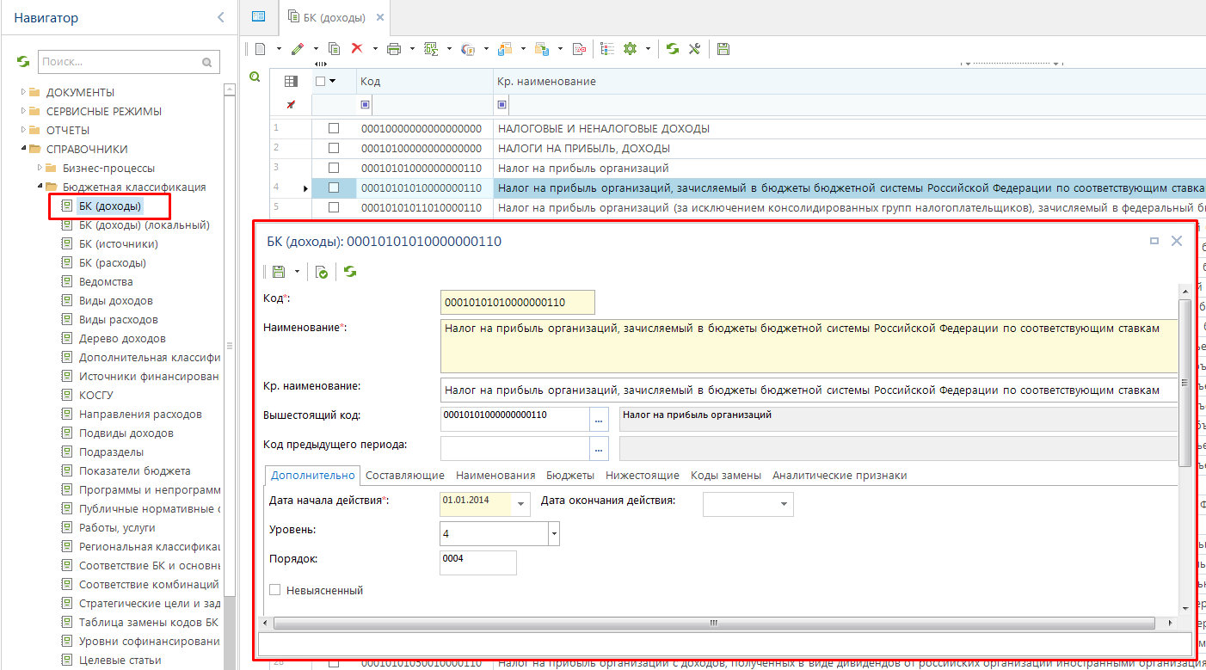Click the printer icon in the toolbar

(395, 49)
